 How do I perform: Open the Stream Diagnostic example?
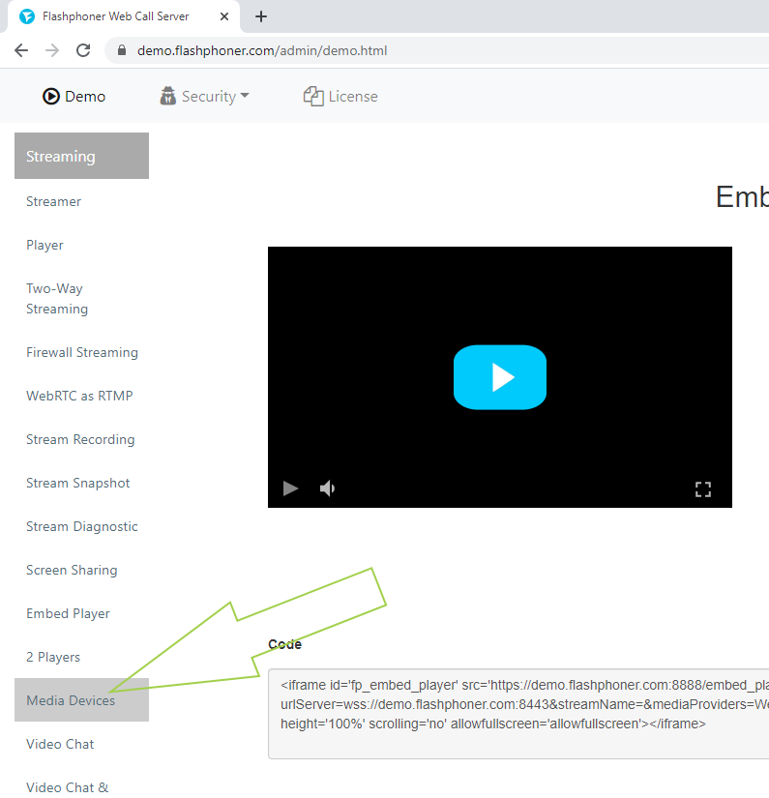82,526
